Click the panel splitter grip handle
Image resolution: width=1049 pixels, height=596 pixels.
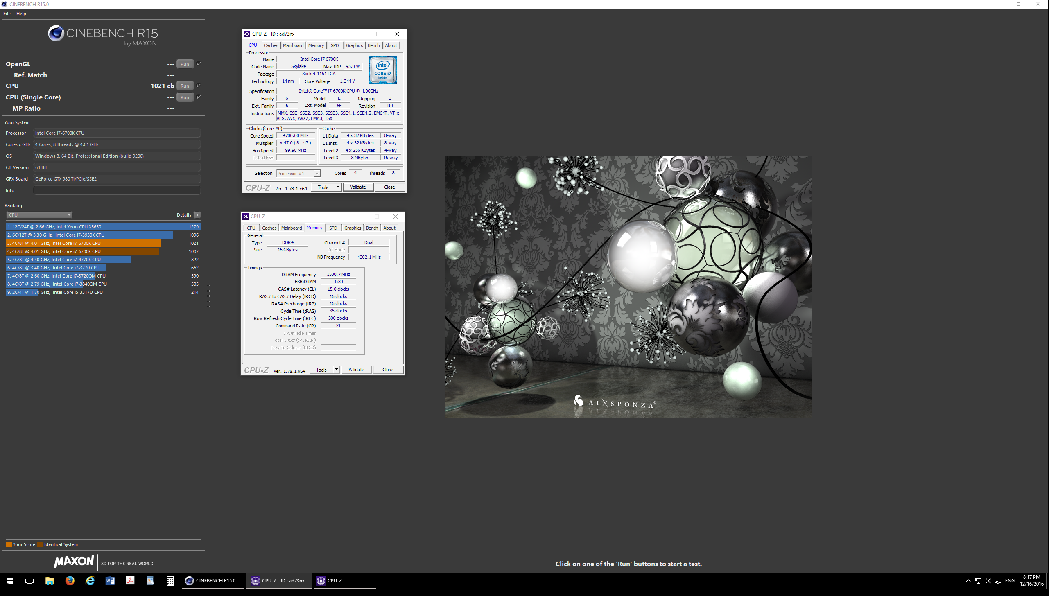[208, 295]
